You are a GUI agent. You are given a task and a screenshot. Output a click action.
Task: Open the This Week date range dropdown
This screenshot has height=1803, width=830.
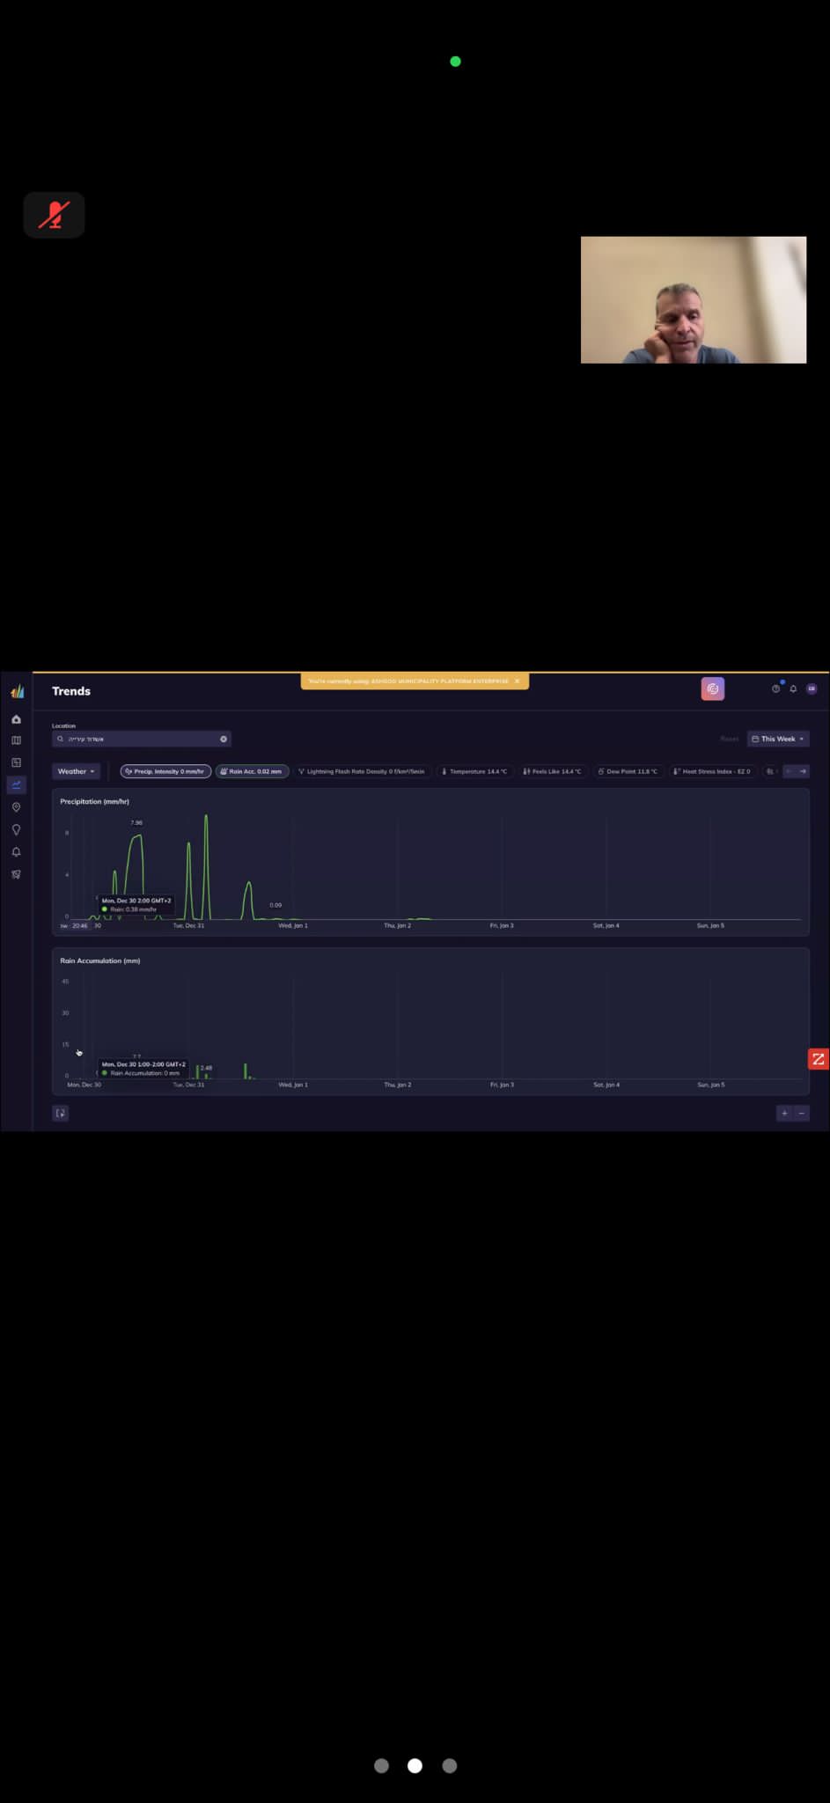(x=778, y=739)
